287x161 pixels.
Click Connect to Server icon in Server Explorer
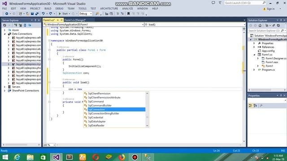pyautogui.click(x=21, y=25)
